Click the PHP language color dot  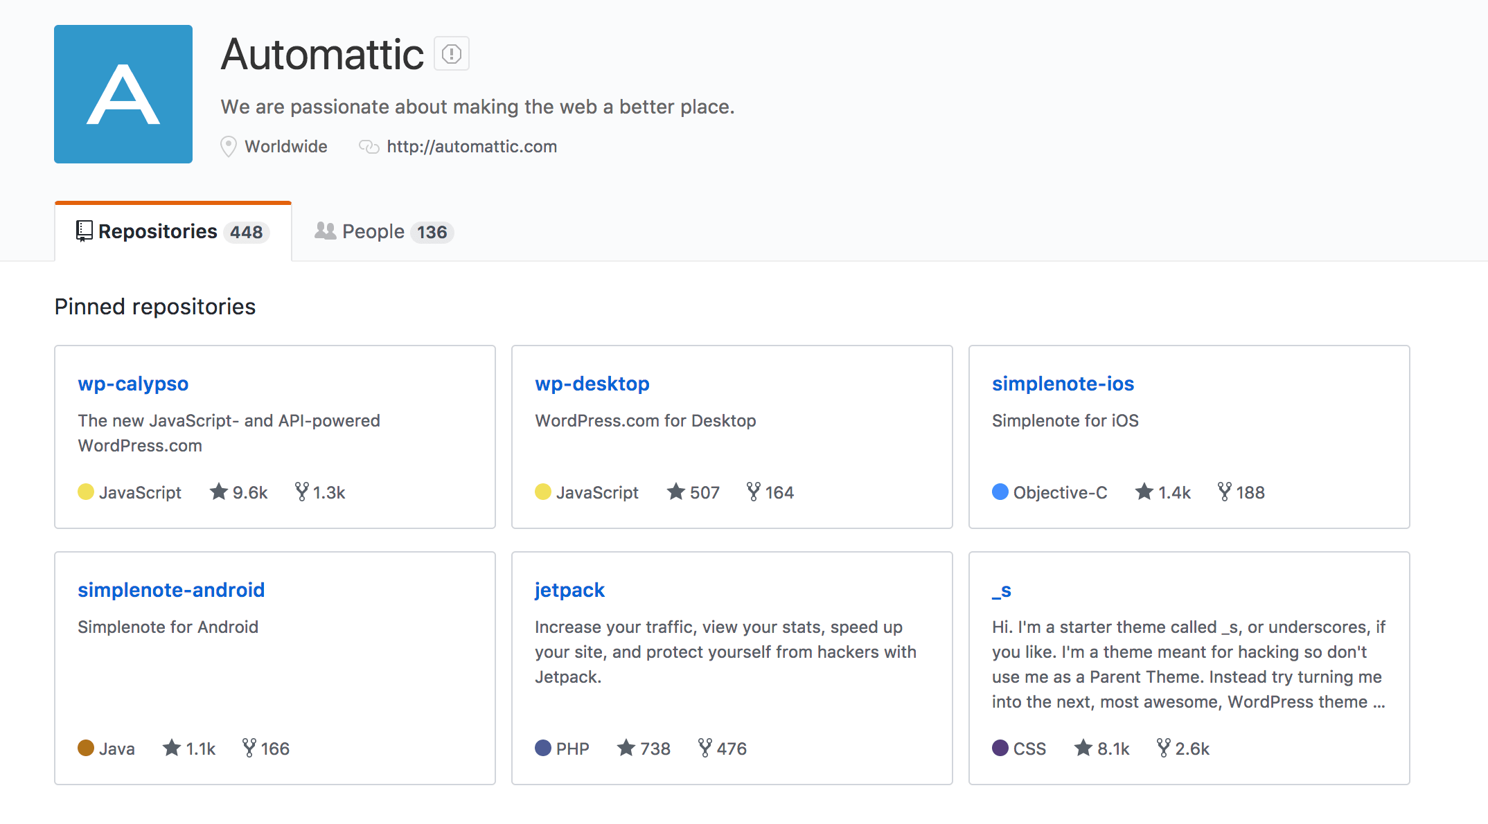click(x=543, y=748)
